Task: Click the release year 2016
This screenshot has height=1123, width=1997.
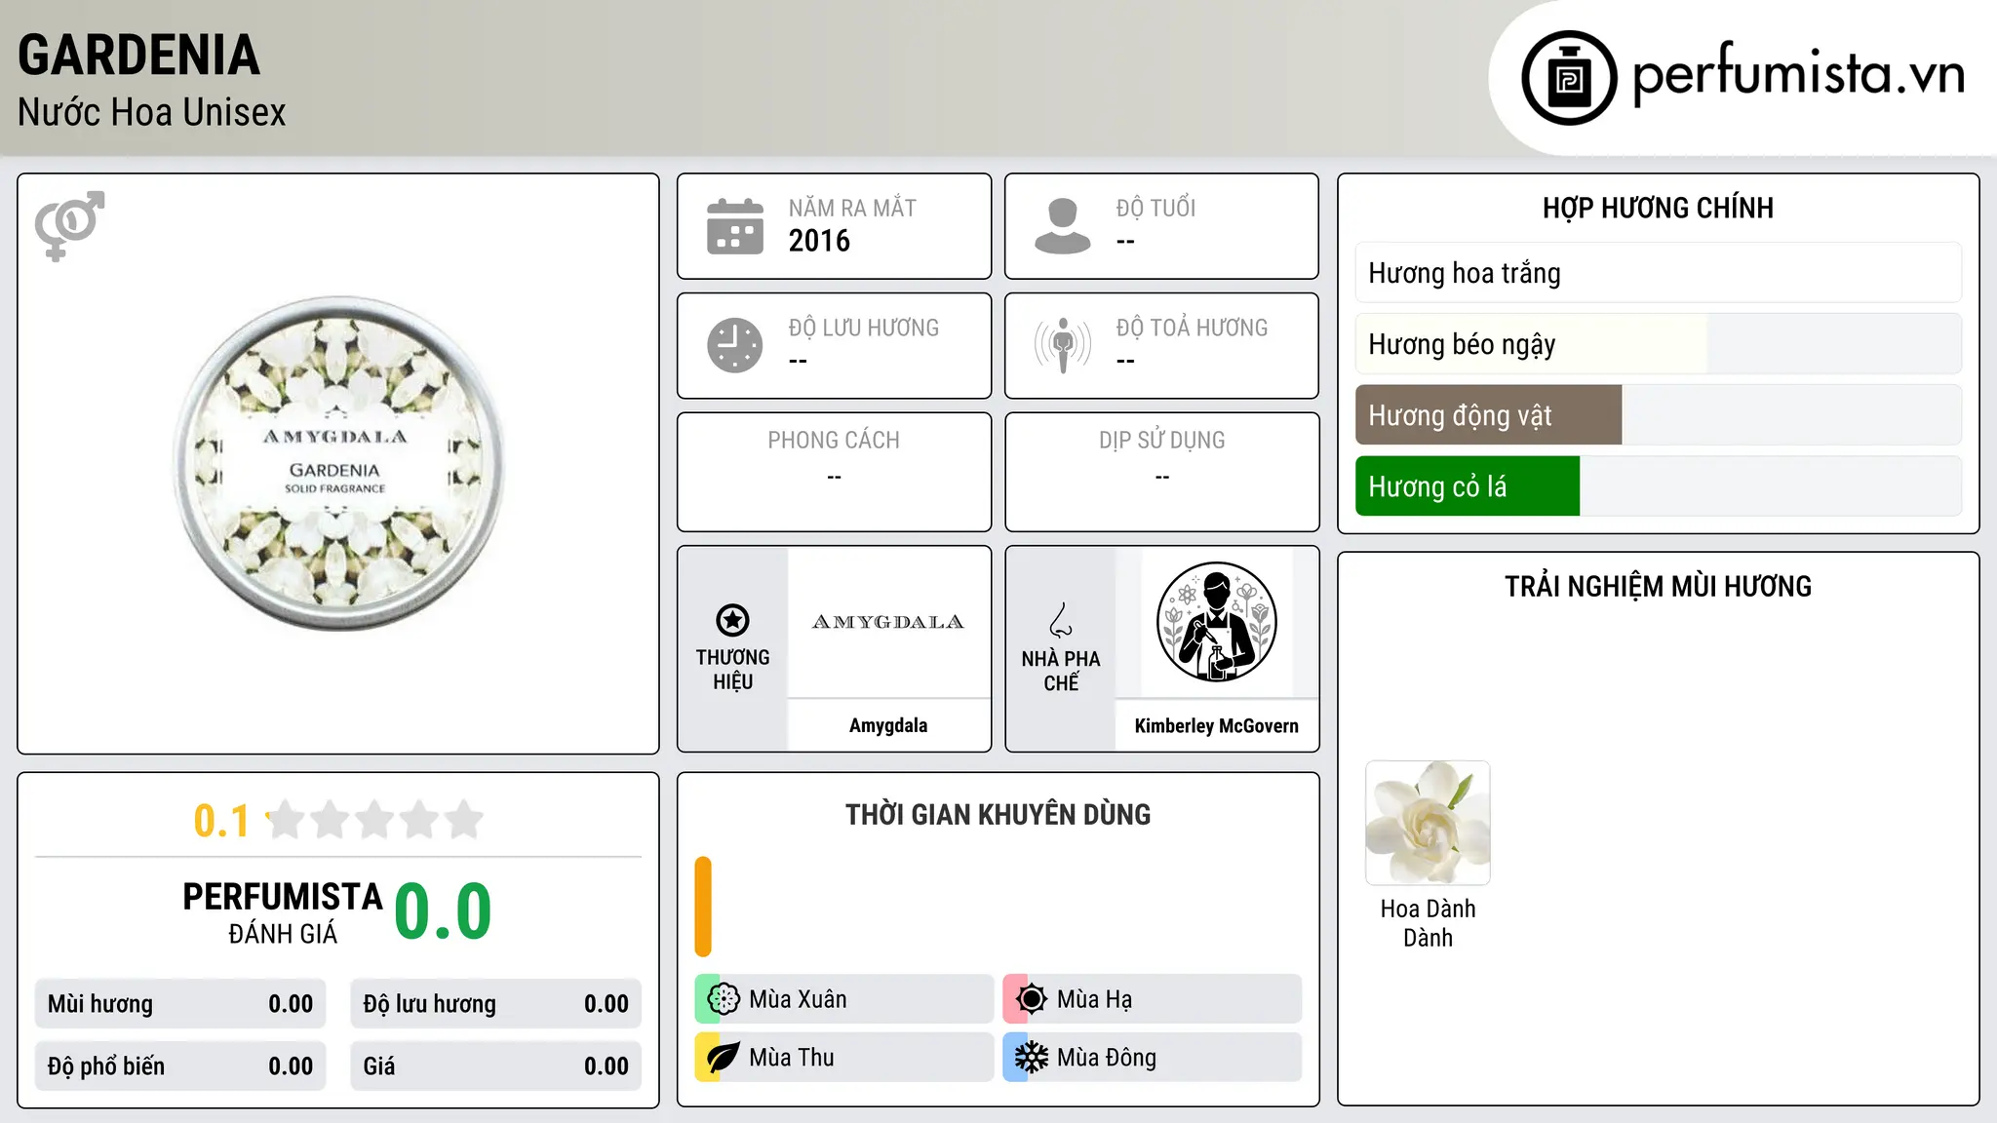Action: (x=819, y=241)
